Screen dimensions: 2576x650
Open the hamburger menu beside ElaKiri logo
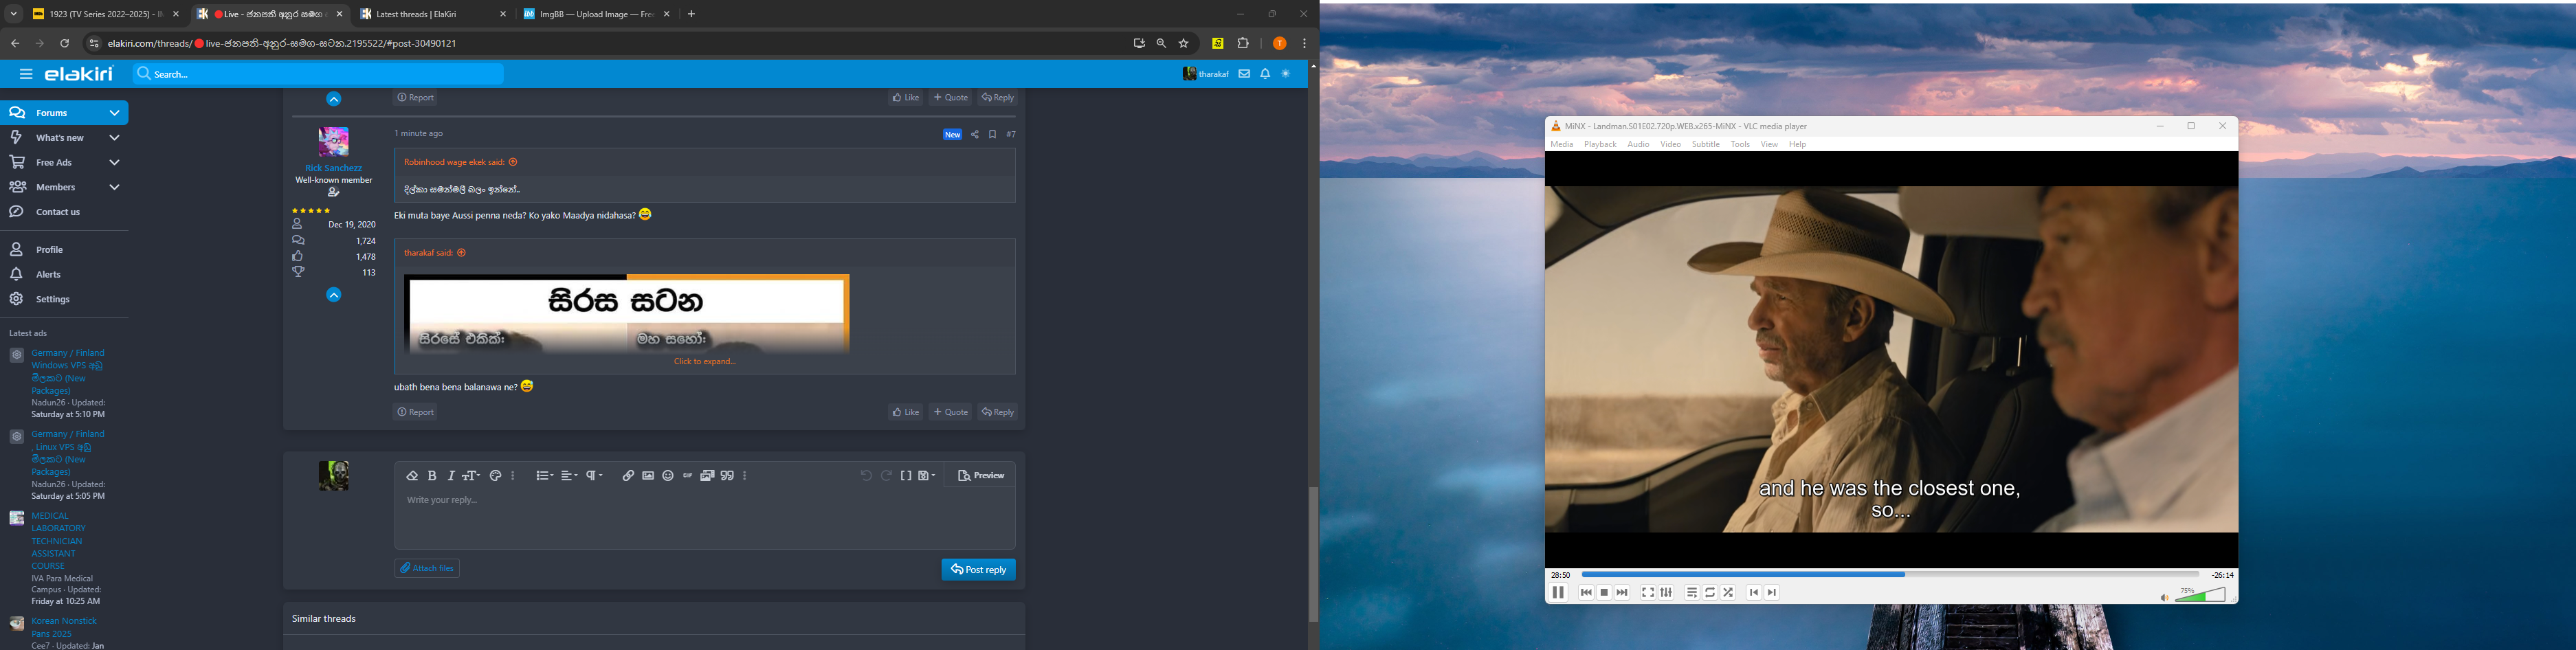[x=26, y=74]
